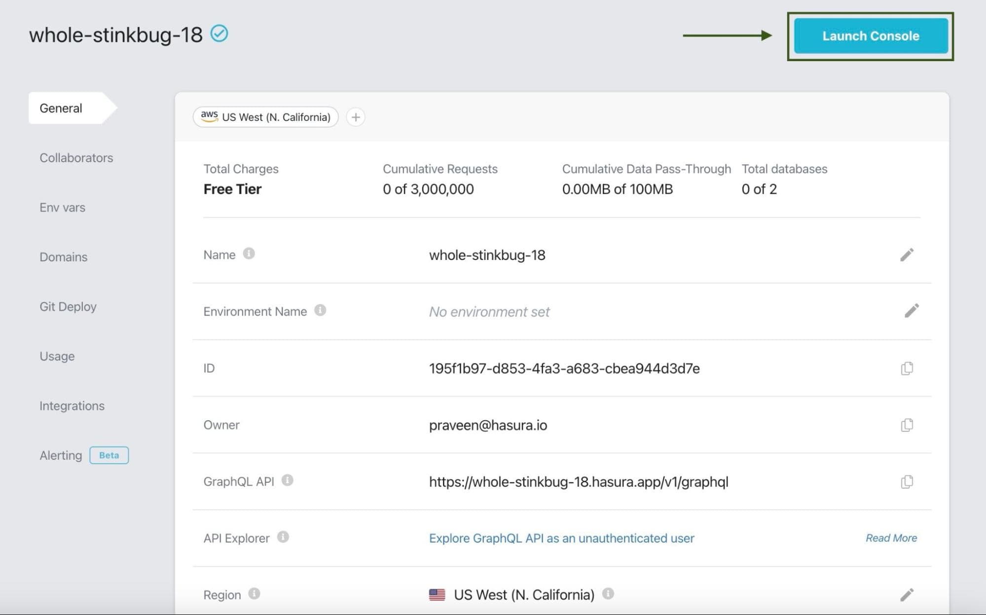Image resolution: width=986 pixels, height=615 pixels.
Task: Open the Integrations tab
Action: pos(72,406)
